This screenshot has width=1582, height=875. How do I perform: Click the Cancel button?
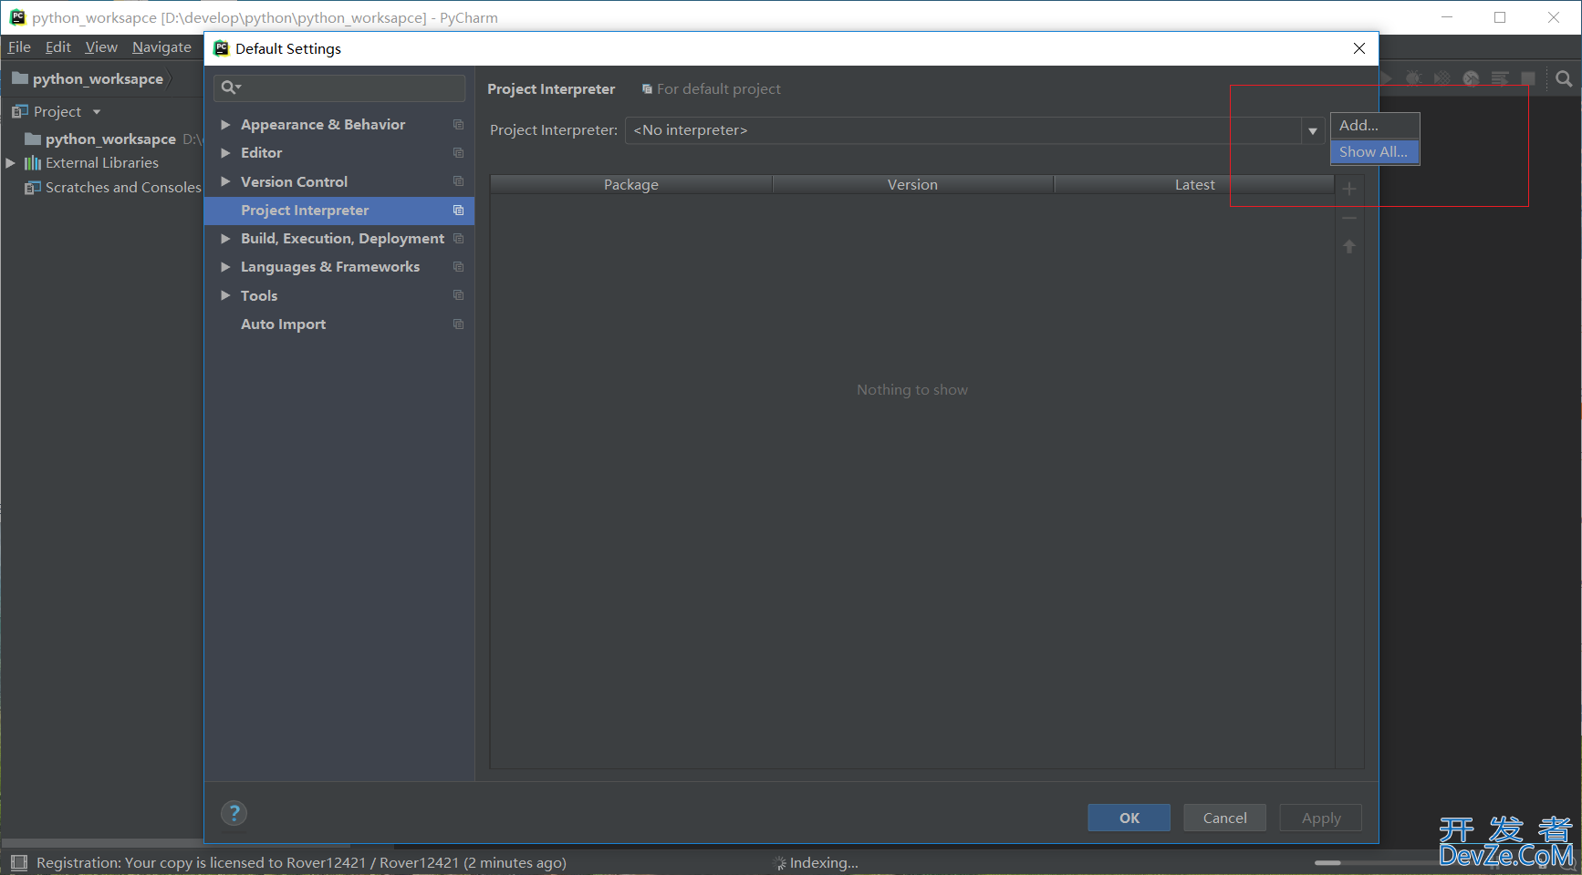point(1224,818)
